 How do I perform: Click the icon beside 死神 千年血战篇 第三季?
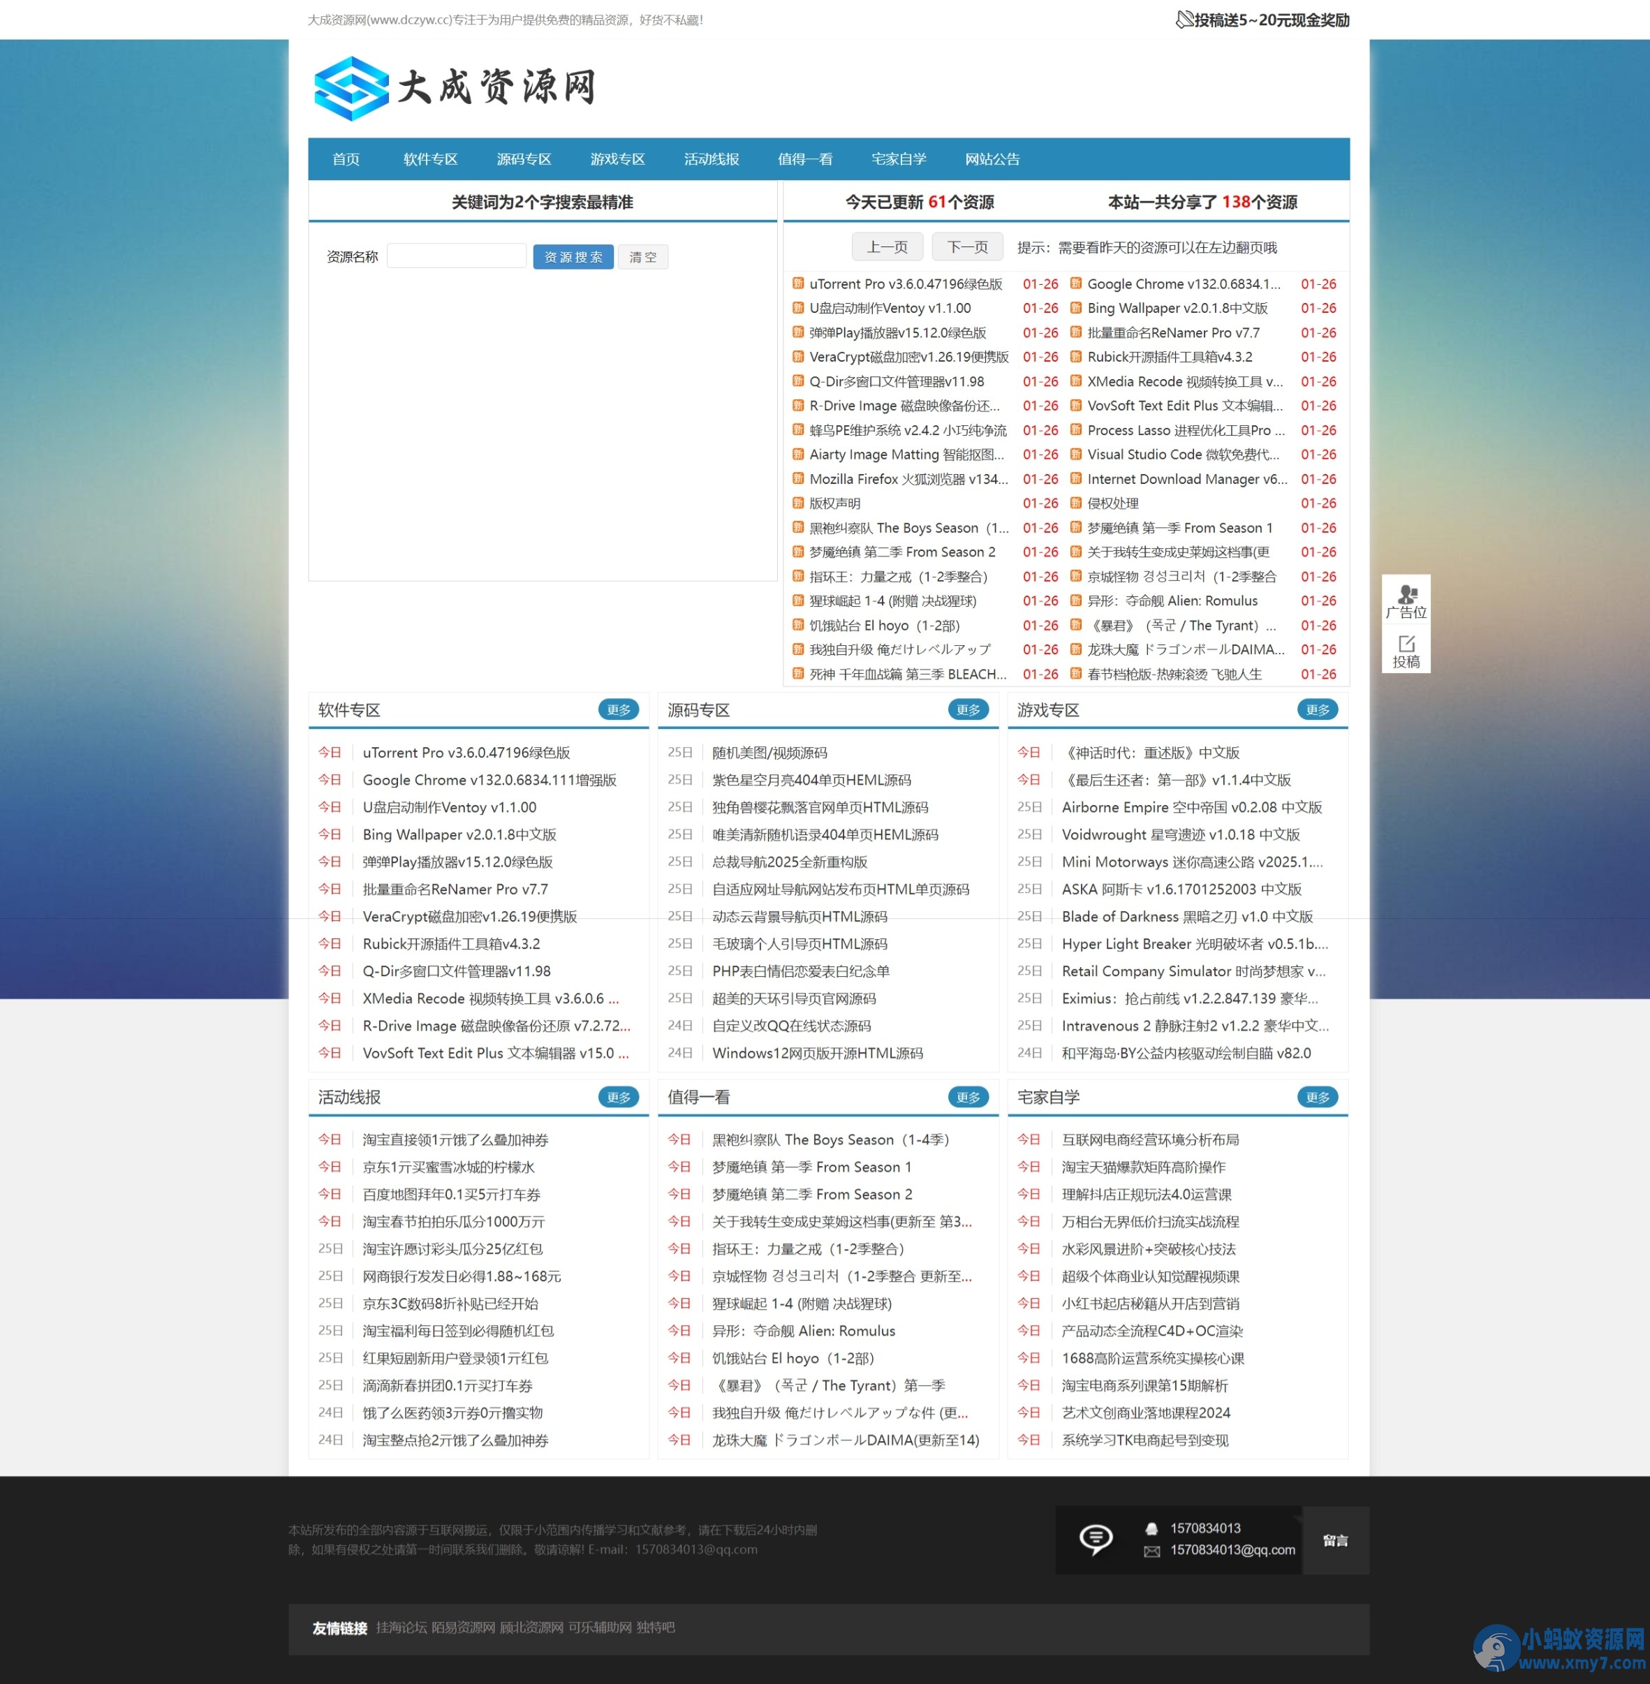(797, 674)
